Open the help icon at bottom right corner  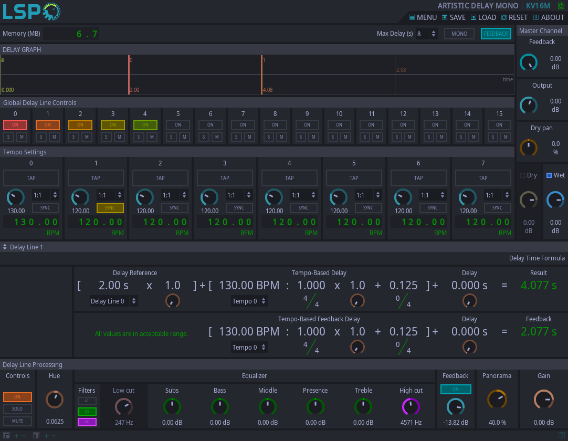562,435
